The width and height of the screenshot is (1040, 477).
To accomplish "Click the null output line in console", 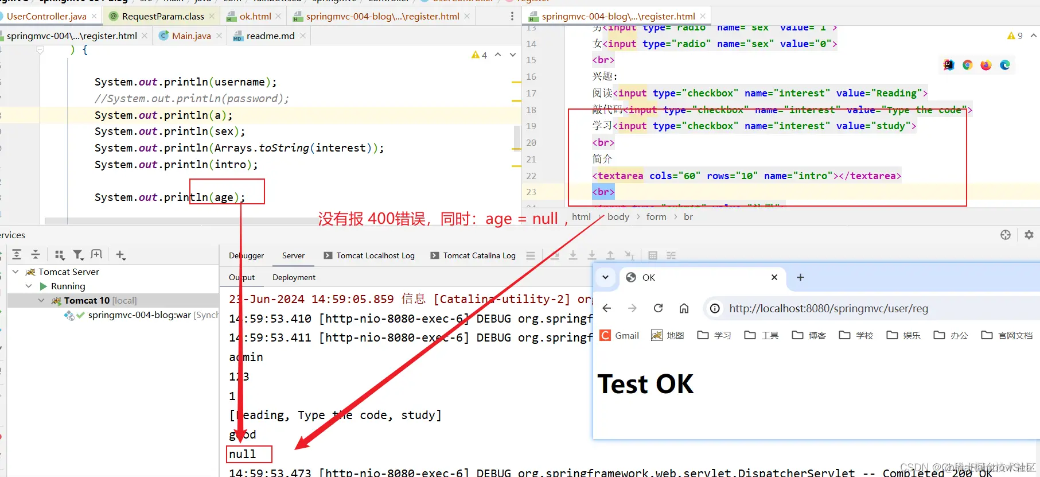I will click(243, 454).
